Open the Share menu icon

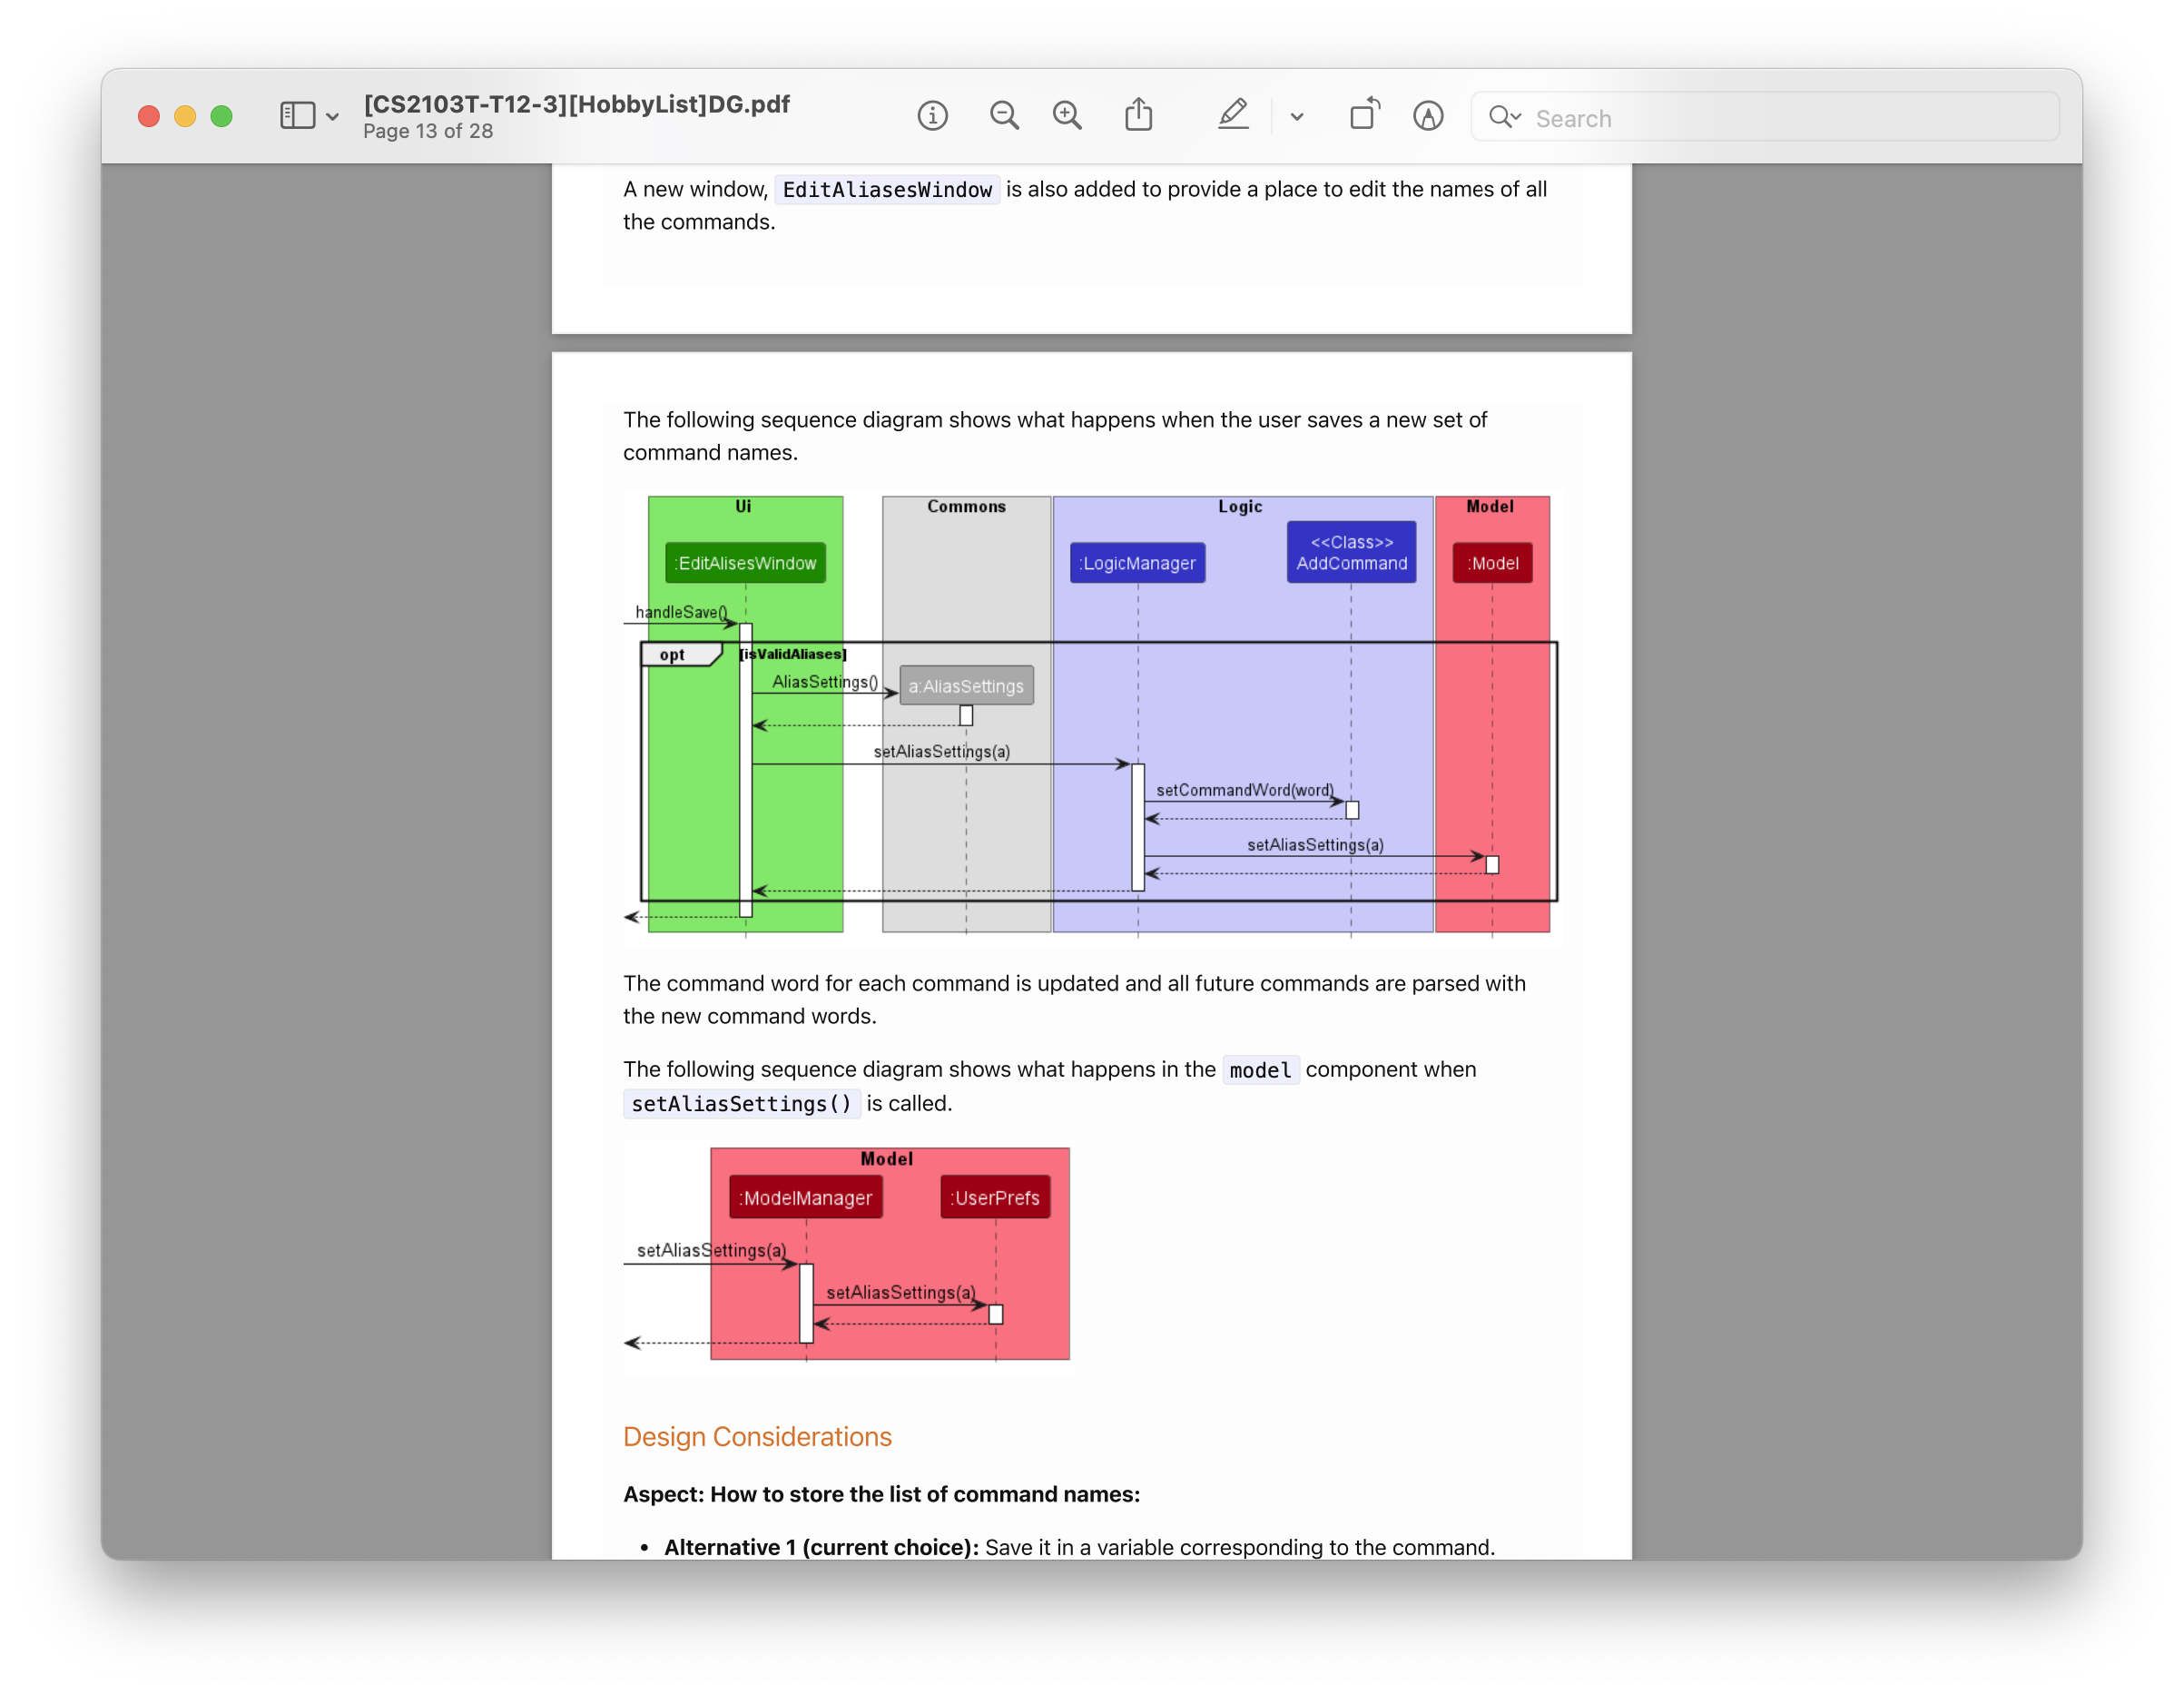pos(1138,116)
